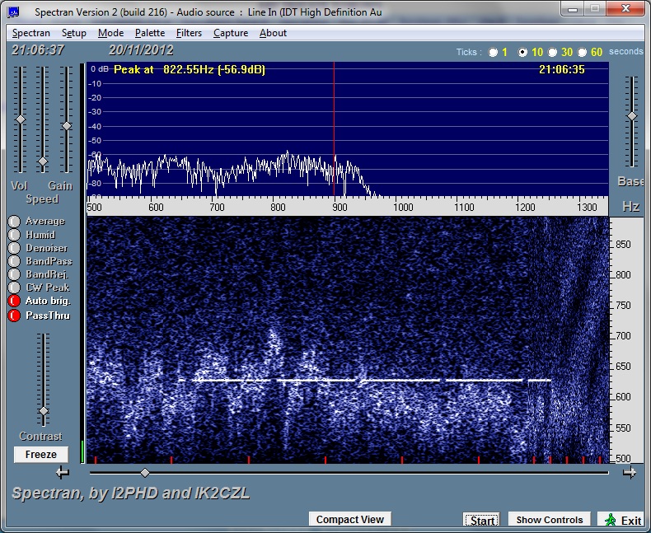Open the Capture menu
The image size is (651, 533).
(231, 33)
